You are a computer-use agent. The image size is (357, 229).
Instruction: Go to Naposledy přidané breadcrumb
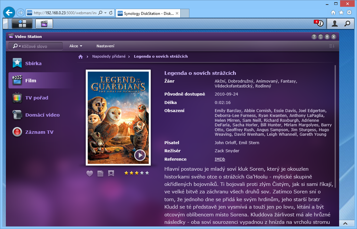[109, 56]
